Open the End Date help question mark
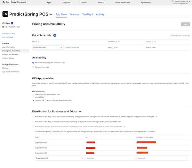Viewport: 192px width, 168px height. [155, 42]
